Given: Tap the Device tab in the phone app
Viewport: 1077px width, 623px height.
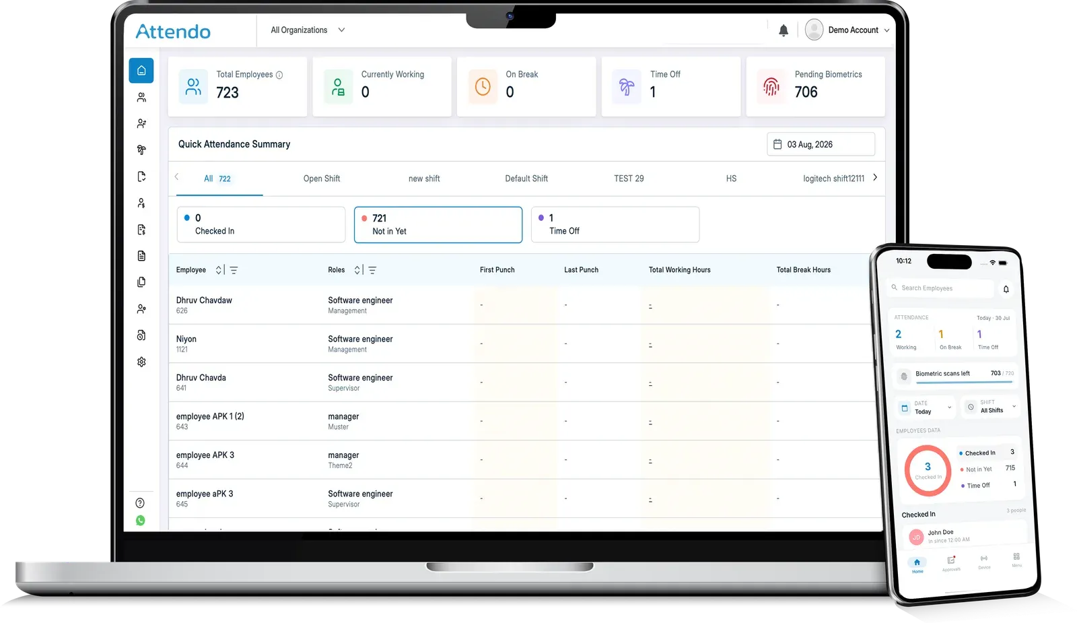Looking at the screenshot, I should (x=984, y=562).
